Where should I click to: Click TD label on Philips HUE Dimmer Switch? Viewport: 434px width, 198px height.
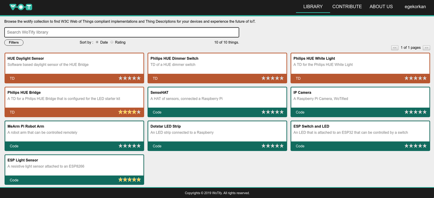click(155, 78)
